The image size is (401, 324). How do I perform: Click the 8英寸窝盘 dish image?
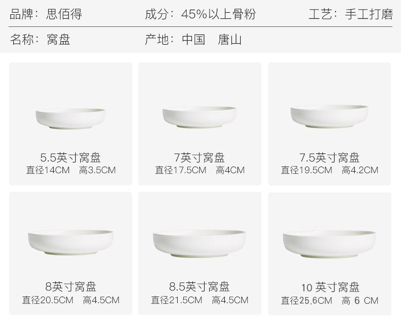pyautogui.click(x=71, y=242)
